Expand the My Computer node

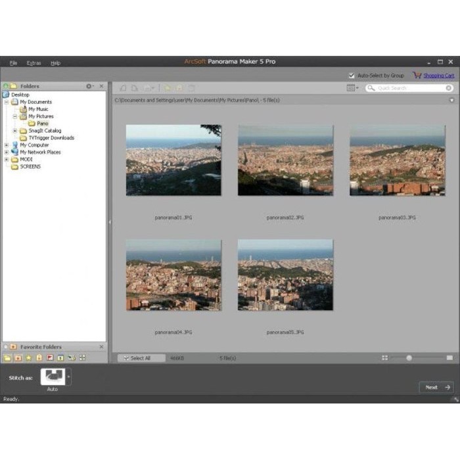[6, 145]
